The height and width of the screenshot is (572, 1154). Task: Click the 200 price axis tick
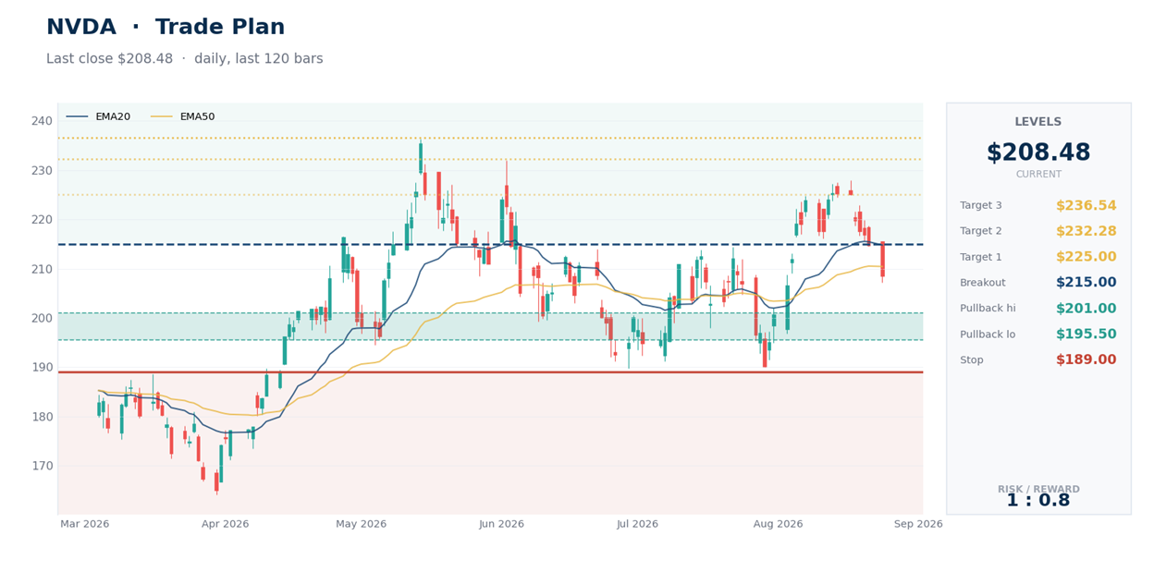(41, 318)
